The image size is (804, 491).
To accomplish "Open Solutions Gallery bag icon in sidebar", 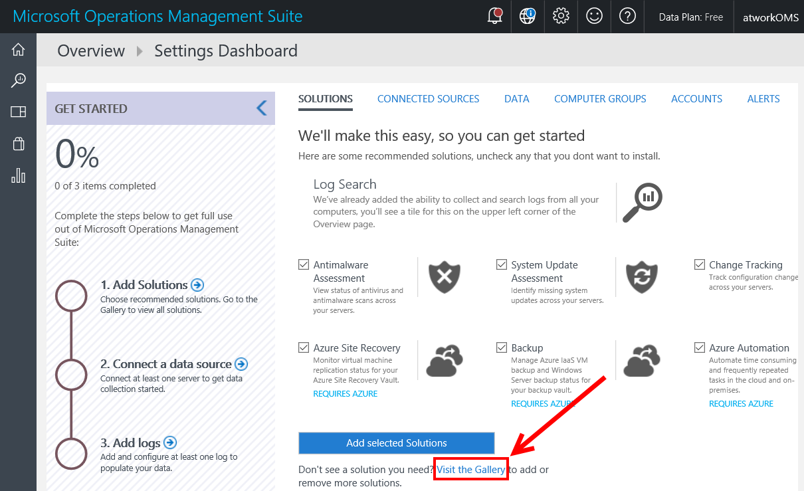I will 19,144.
